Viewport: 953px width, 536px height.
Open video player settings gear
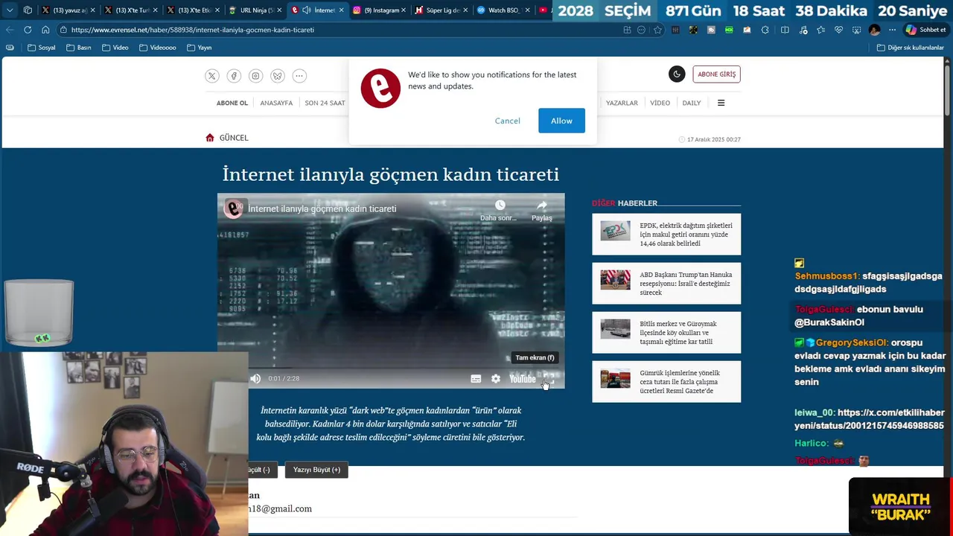(x=496, y=379)
